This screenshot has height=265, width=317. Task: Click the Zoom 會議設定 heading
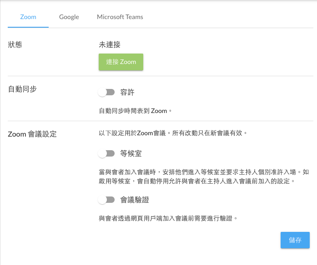pyautogui.click(x=32, y=134)
